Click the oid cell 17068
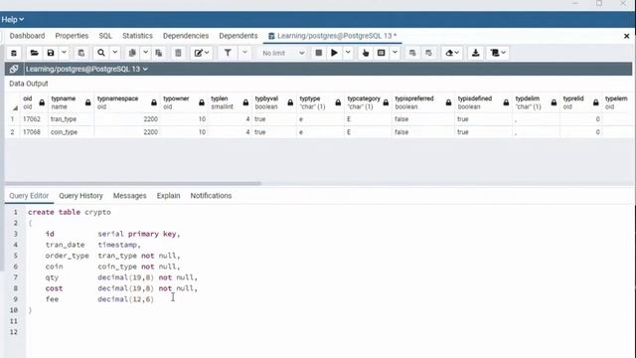636x358 pixels. click(34, 132)
